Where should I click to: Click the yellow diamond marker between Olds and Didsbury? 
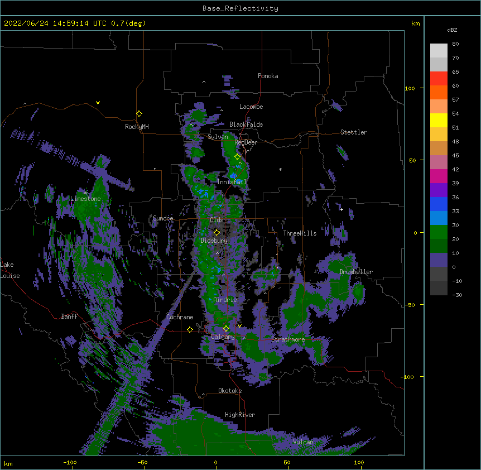tap(217, 233)
